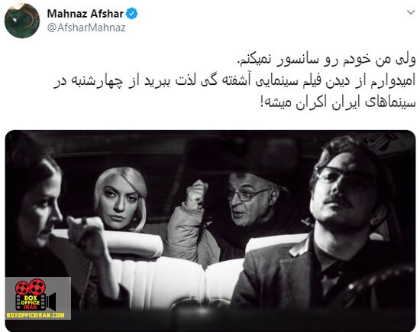Click the yellow BOX OFFICE label text
This screenshot has width=420, height=332.
click(x=31, y=300)
